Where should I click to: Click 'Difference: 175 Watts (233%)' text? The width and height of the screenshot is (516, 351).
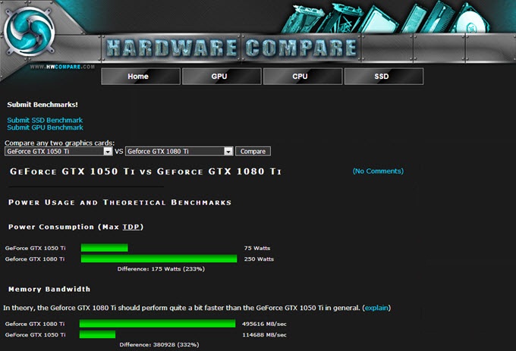coord(161,269)
